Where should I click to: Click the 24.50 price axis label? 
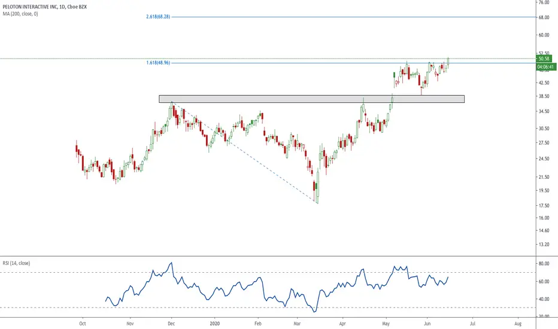pos(544,159)
